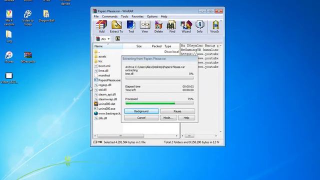The image size is (320, 180).
Task: Open the Mix 4 canzoni desktop icon
Action: point(9,18)
